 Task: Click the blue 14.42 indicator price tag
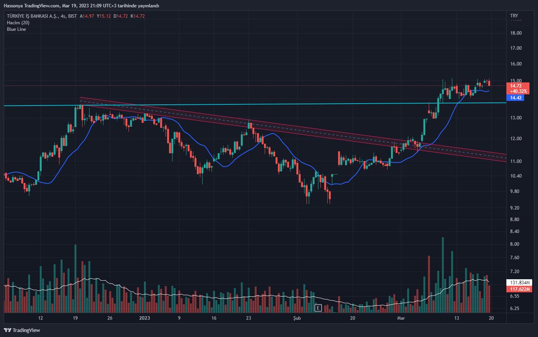(516, 97)
